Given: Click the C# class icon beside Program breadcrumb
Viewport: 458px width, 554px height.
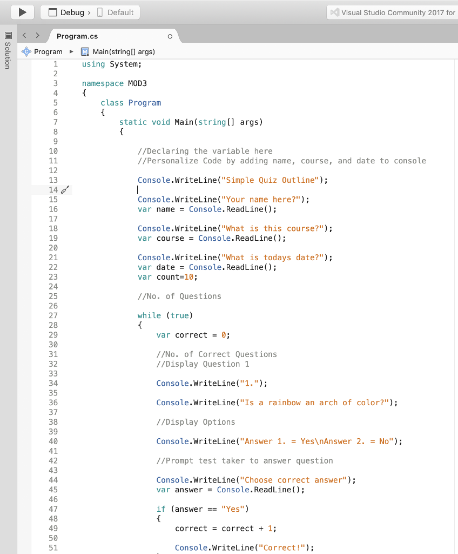Looking at the screenshot, I should [25, 51].
